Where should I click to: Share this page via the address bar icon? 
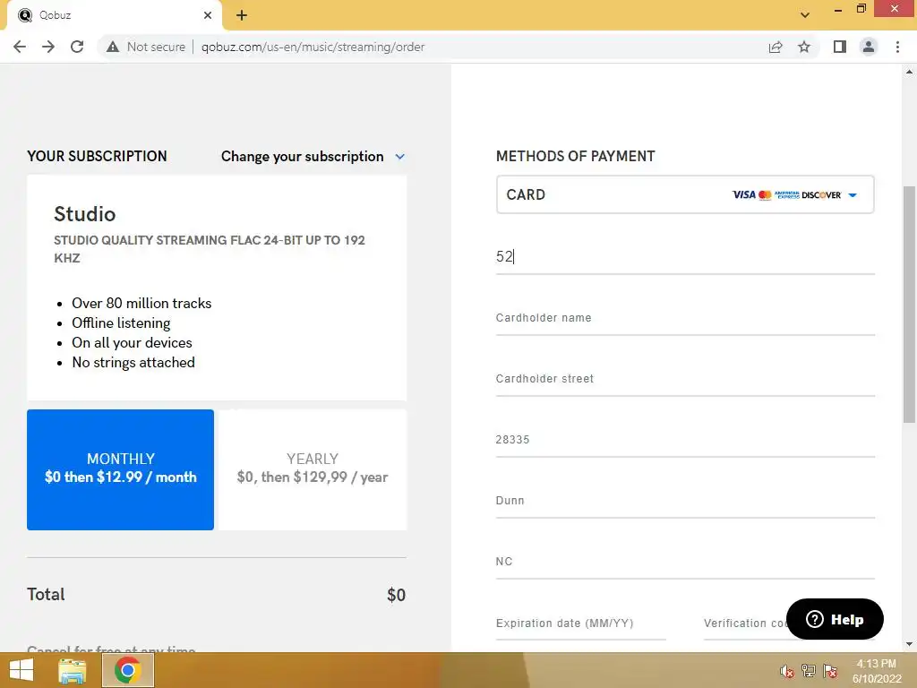(776, 47)
